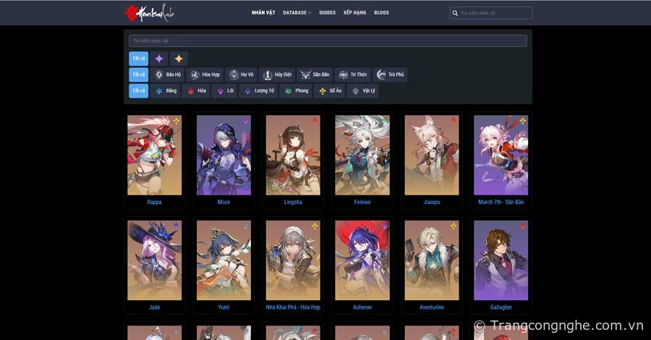651x340 pixels.
Task: Click the Moze name link
Action: [224, 202]
